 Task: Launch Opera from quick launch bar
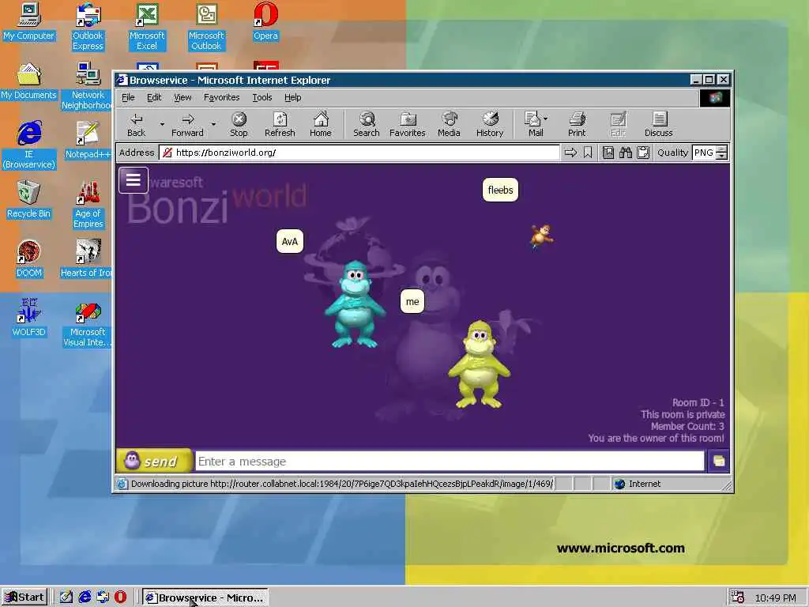120,597
